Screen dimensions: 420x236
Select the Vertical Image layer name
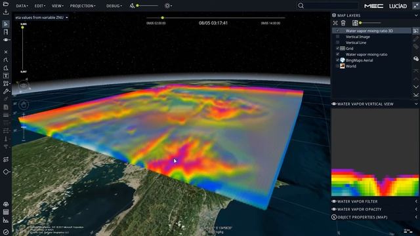(358, 37)
